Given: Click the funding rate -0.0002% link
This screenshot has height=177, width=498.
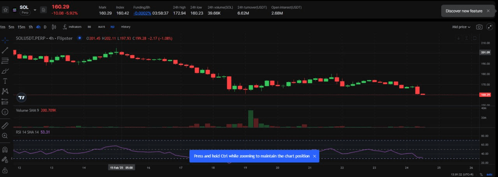Looking at the screenshot, I should [x=142, y=13].
